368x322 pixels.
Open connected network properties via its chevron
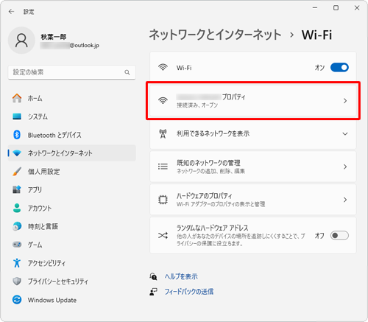coord(345,101)
